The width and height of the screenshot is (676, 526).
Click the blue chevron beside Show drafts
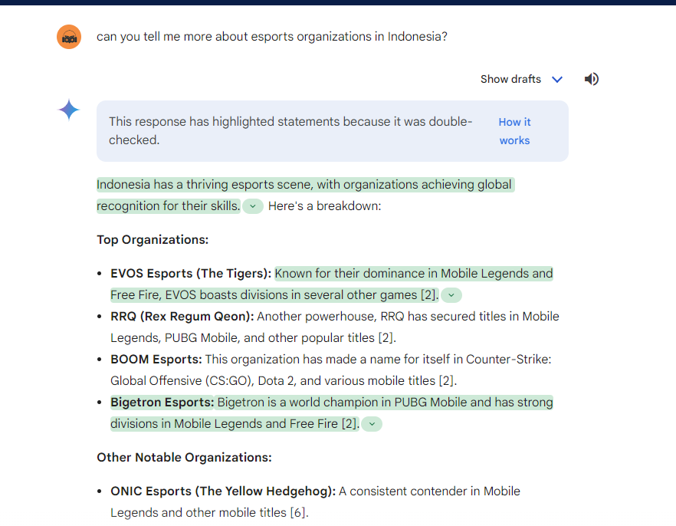click(557, 80)
